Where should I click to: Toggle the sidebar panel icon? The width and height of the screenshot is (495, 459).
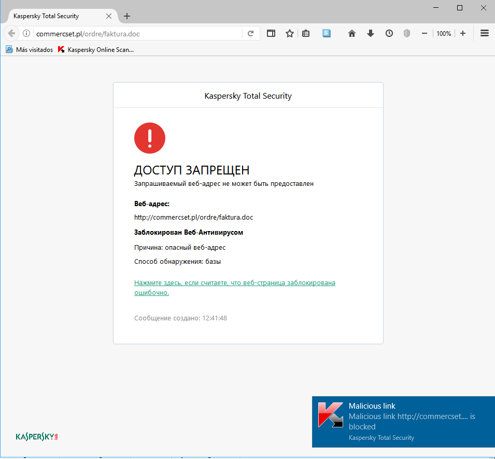271,33
